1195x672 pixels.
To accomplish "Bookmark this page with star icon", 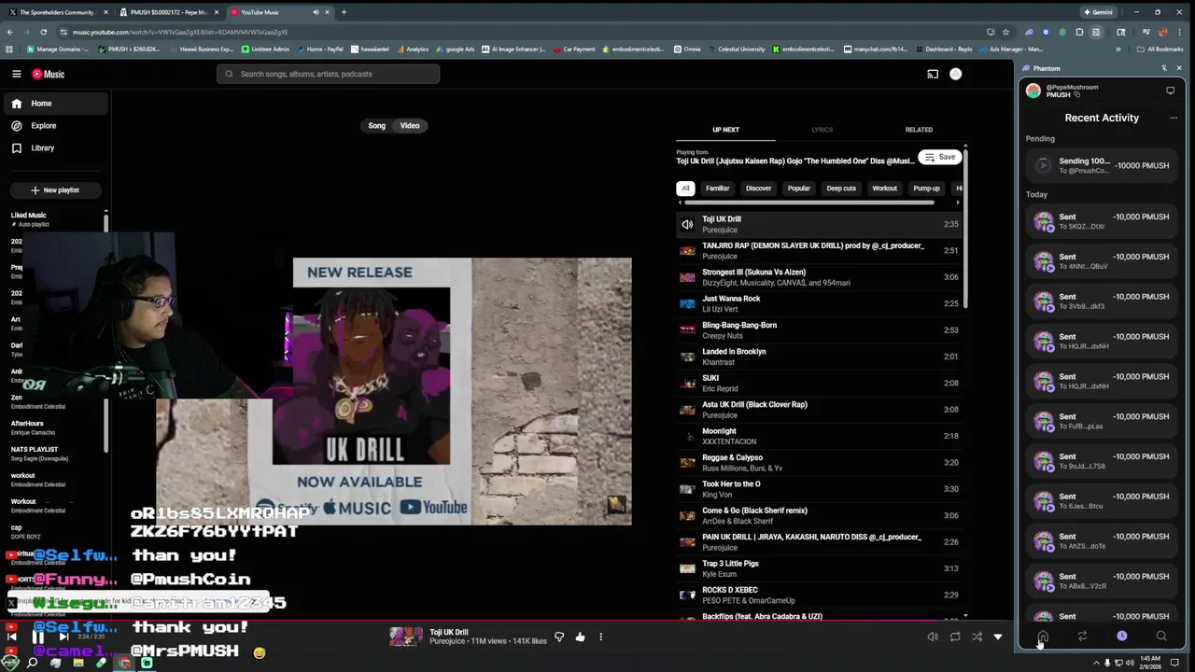I will pyautogui.click(x=1005, y=32).
